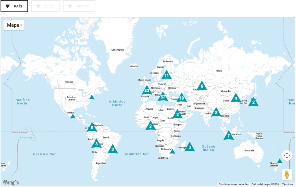Open the map camera controls button
296x187 pixels.
click(x=287, y=156)
